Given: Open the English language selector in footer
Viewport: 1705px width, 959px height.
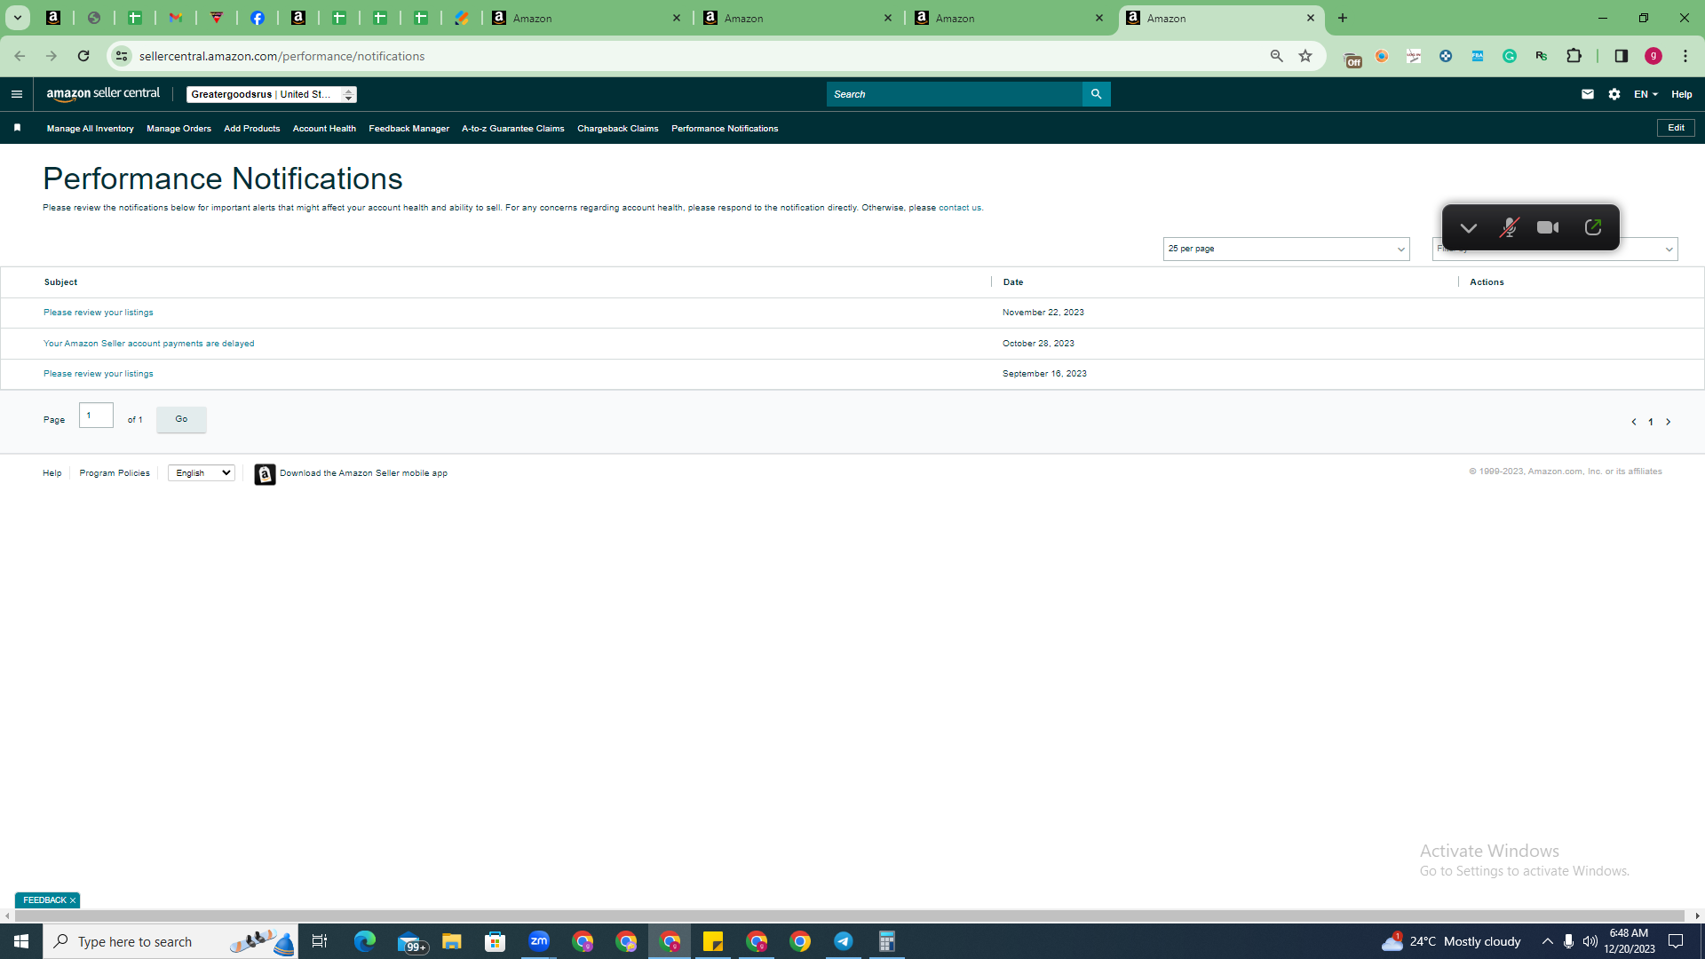Looking at the screenshot, I should tap(202, 473).
